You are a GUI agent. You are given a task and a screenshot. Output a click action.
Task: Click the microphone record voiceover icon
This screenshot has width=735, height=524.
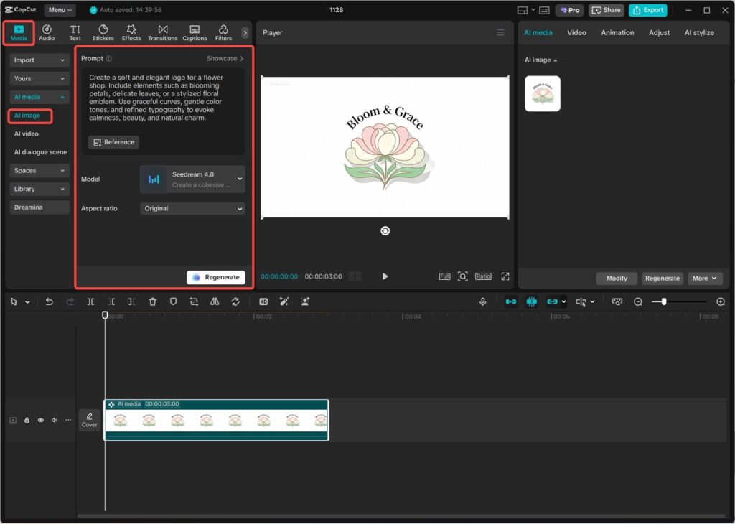tap(483, 302)
